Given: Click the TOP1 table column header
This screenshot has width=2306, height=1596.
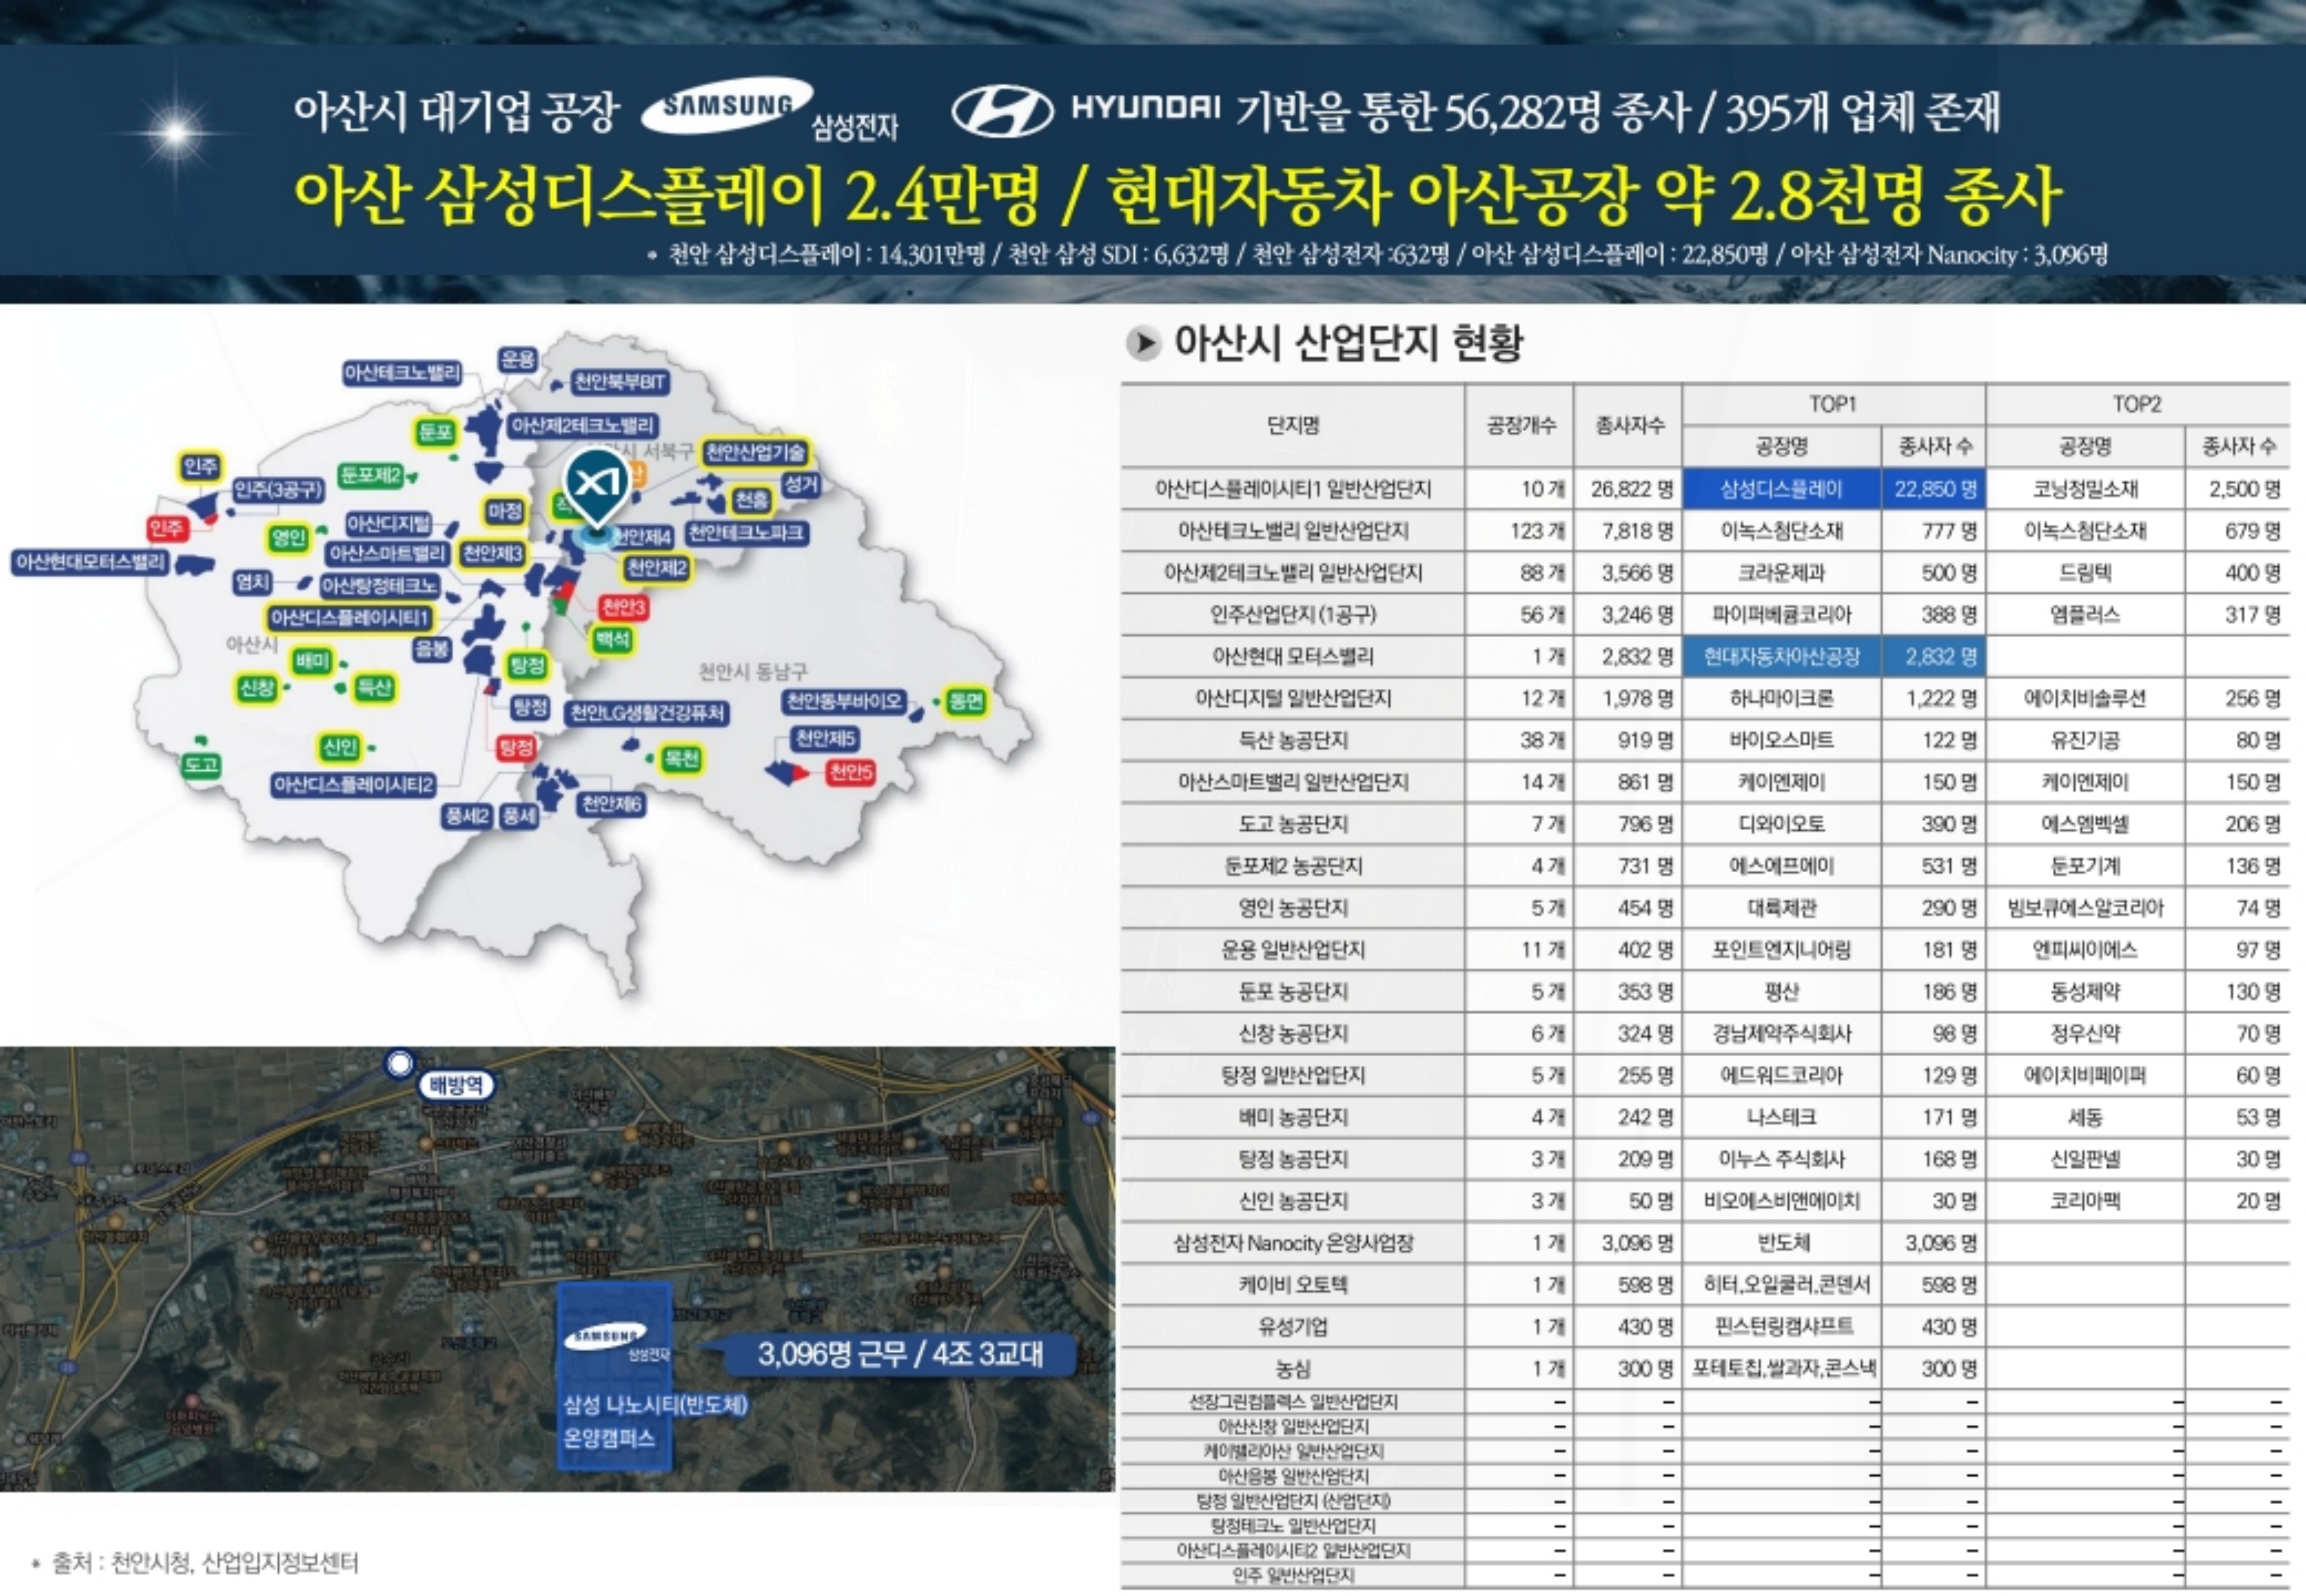Looking at the screenshot, I should pos(1833,404).
